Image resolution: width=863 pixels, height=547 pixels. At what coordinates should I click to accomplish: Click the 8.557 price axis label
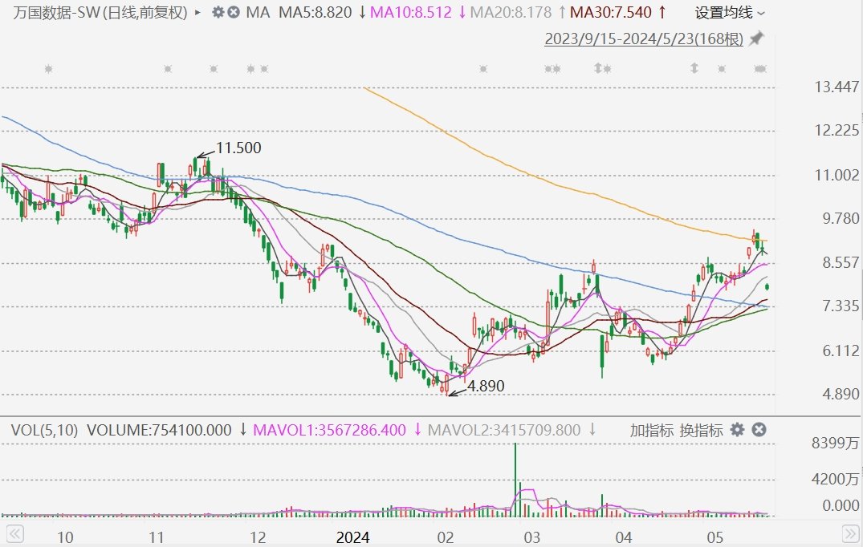point(841,263)
